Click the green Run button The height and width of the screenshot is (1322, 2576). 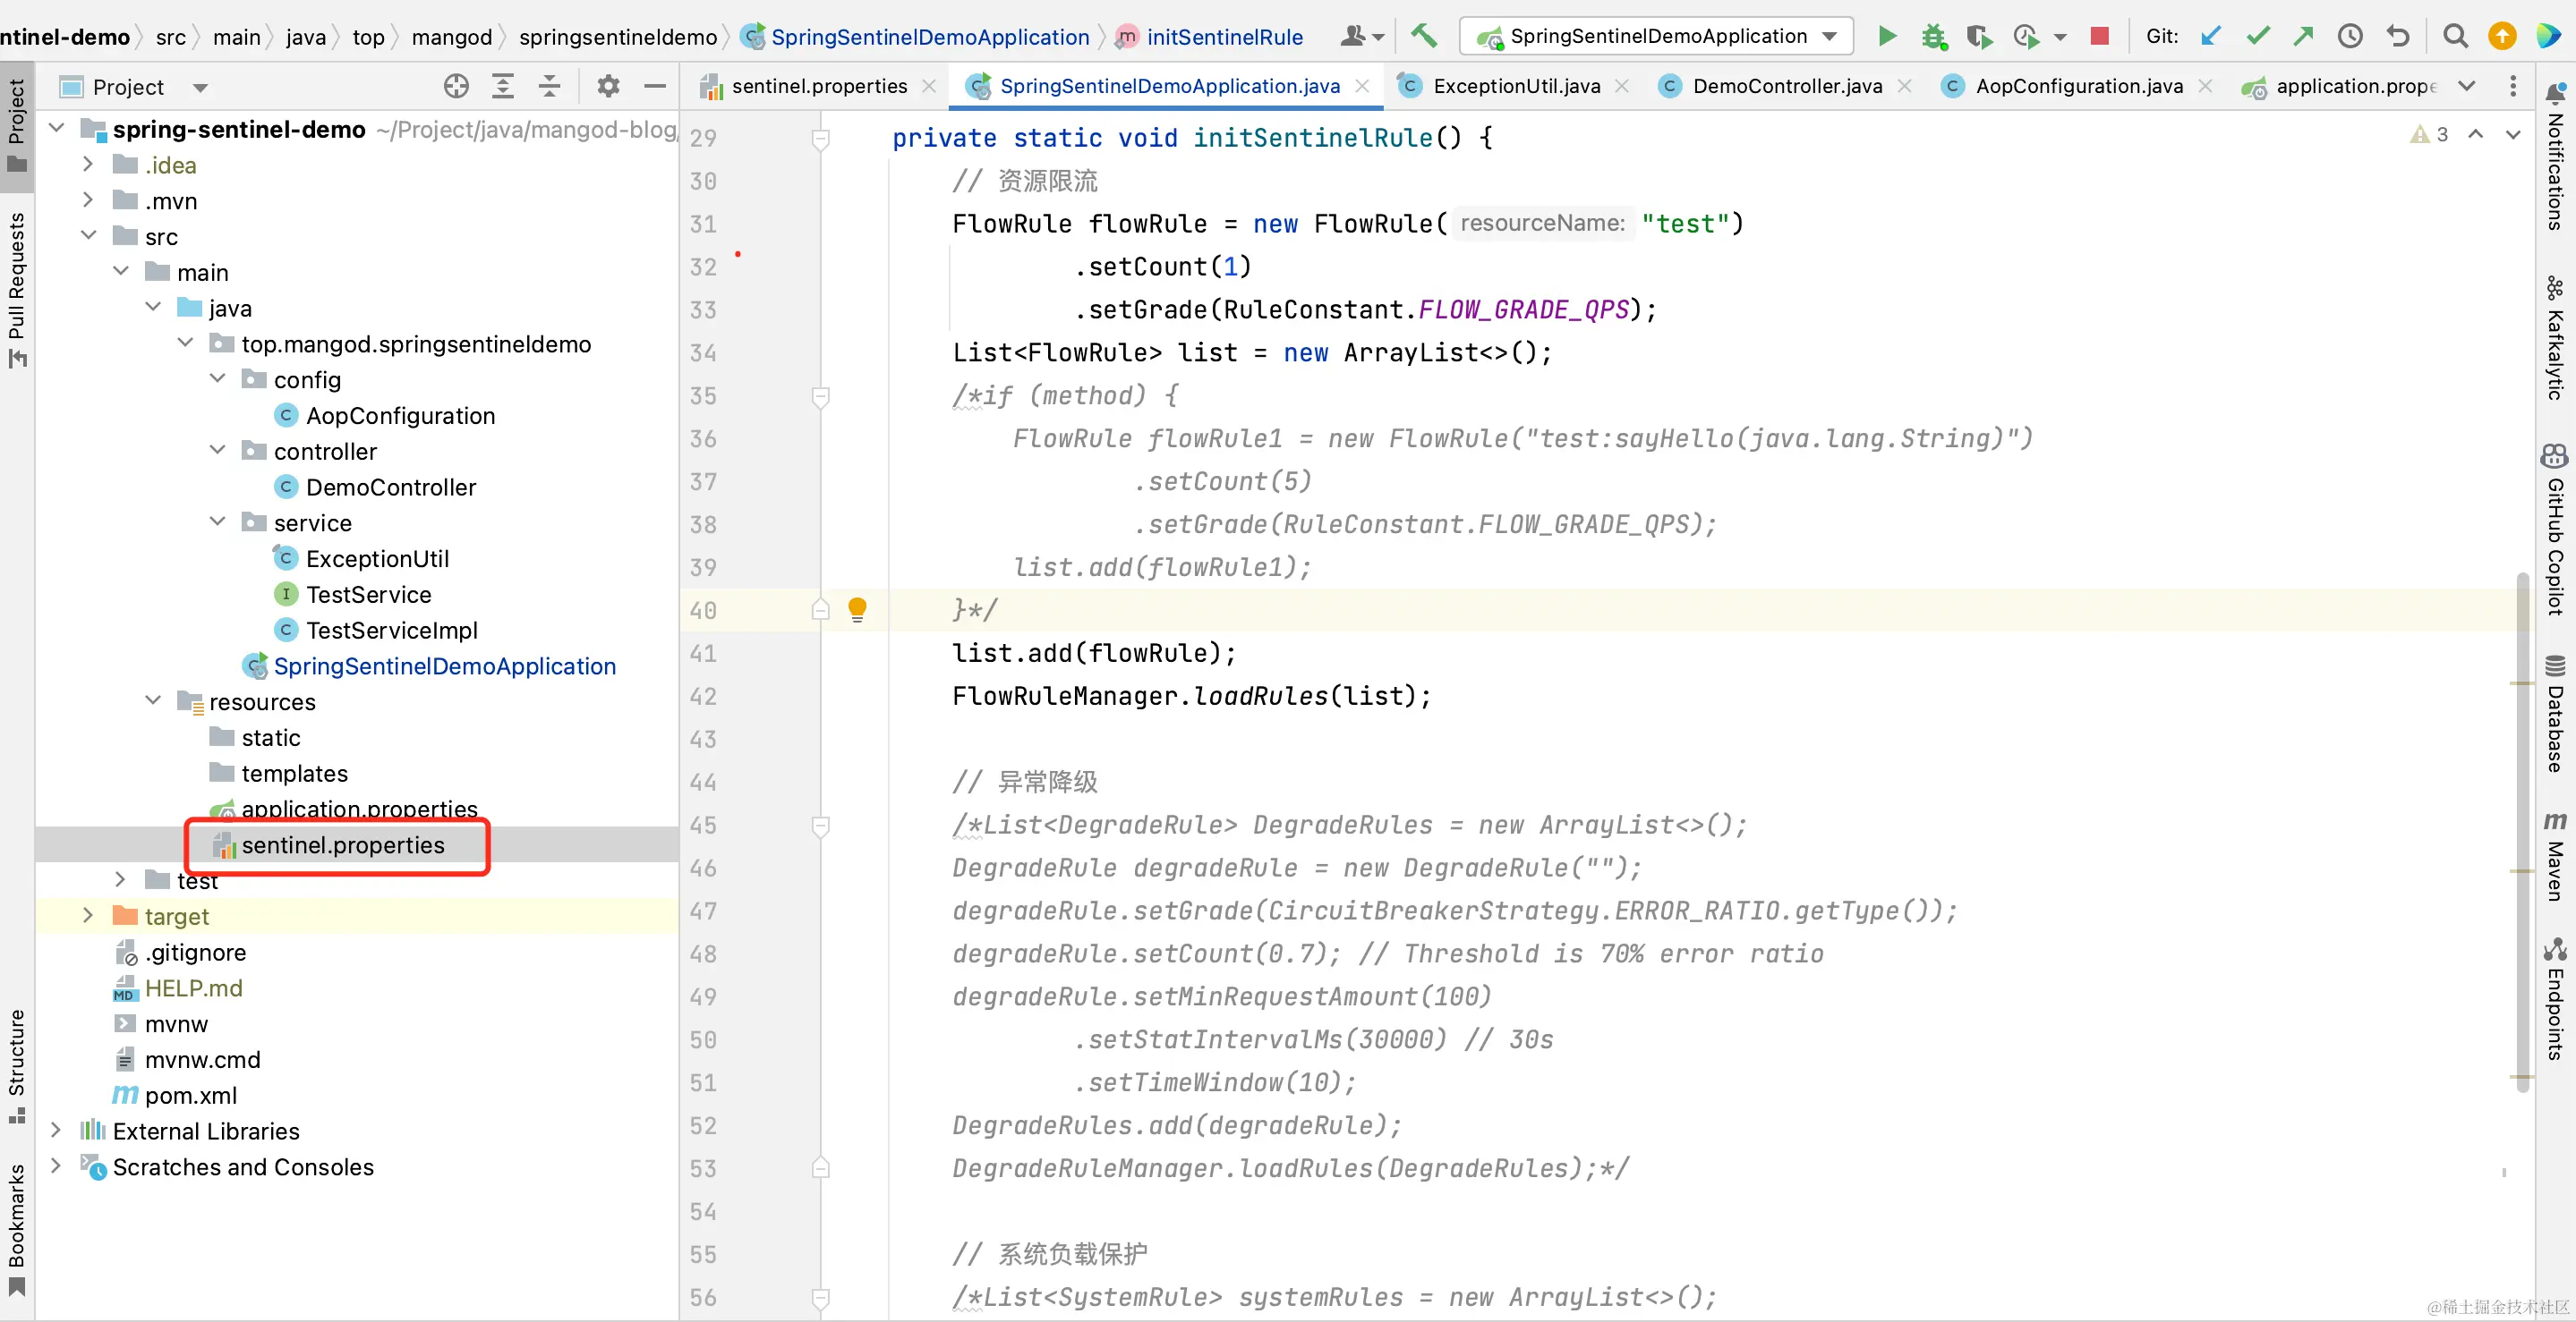pos(1887,37)
